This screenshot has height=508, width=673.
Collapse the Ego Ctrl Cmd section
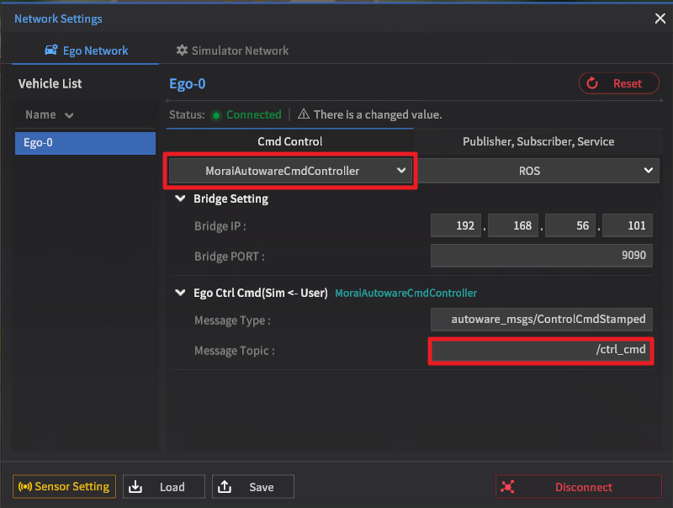[180, 294]
